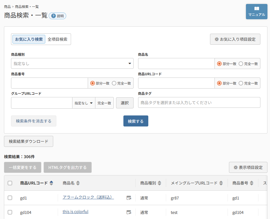Click 完全一致 label beside グループURLコード
Image resolution: width=270 pixels, height=219 pixels.
click(104, 103)
